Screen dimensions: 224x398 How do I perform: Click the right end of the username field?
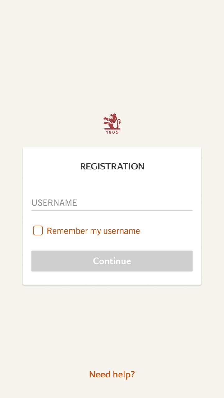coord(187,203)
